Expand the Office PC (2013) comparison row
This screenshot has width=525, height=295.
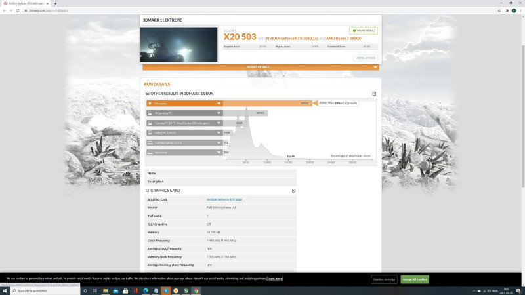(x=184, y=133)
